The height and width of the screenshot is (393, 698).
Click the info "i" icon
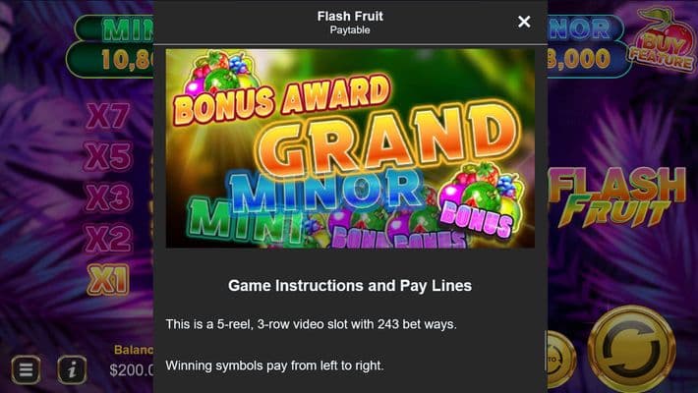(x=72, y=369)
